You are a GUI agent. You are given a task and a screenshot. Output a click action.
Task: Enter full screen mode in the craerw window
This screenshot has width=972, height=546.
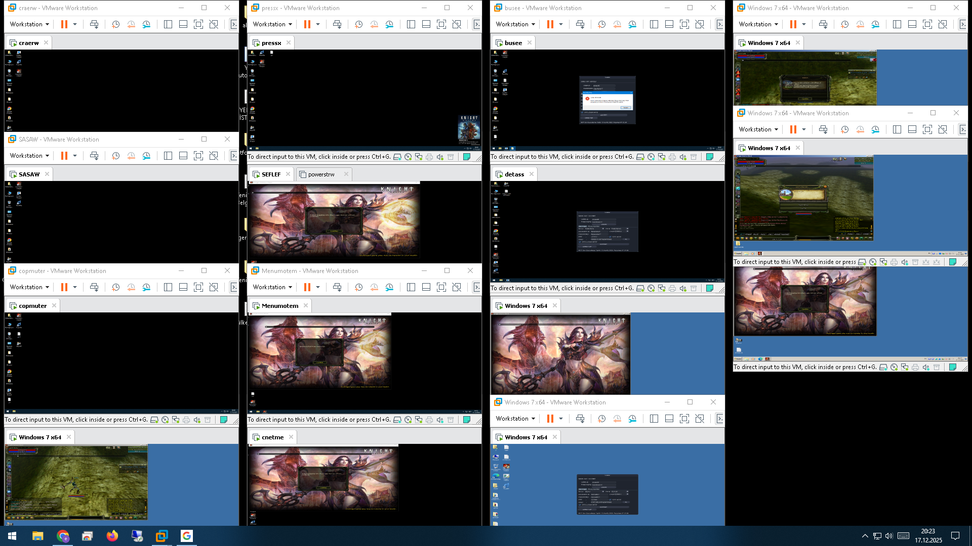(198, 24)
